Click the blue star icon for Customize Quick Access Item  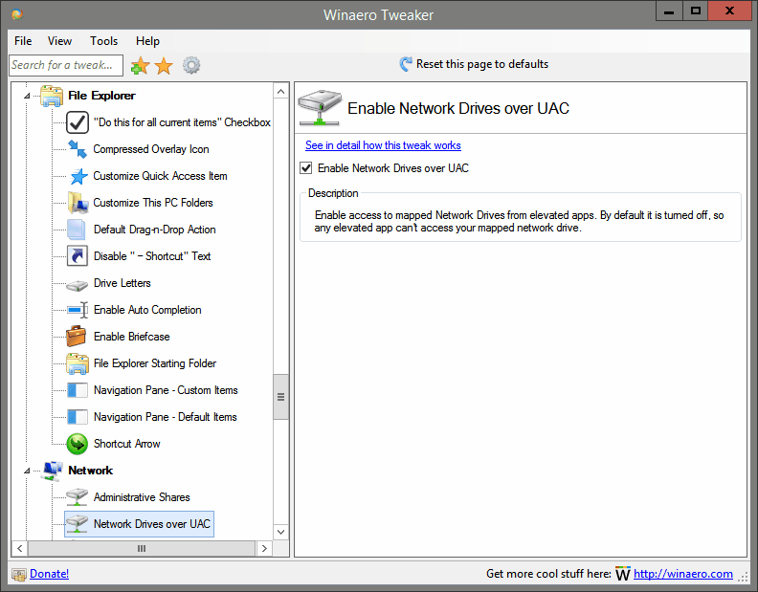coord(78,176)
